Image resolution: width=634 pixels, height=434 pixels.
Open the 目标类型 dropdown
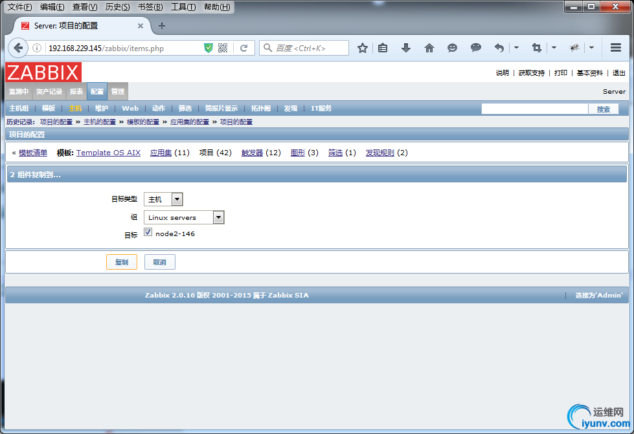click(x=163, y=199)
